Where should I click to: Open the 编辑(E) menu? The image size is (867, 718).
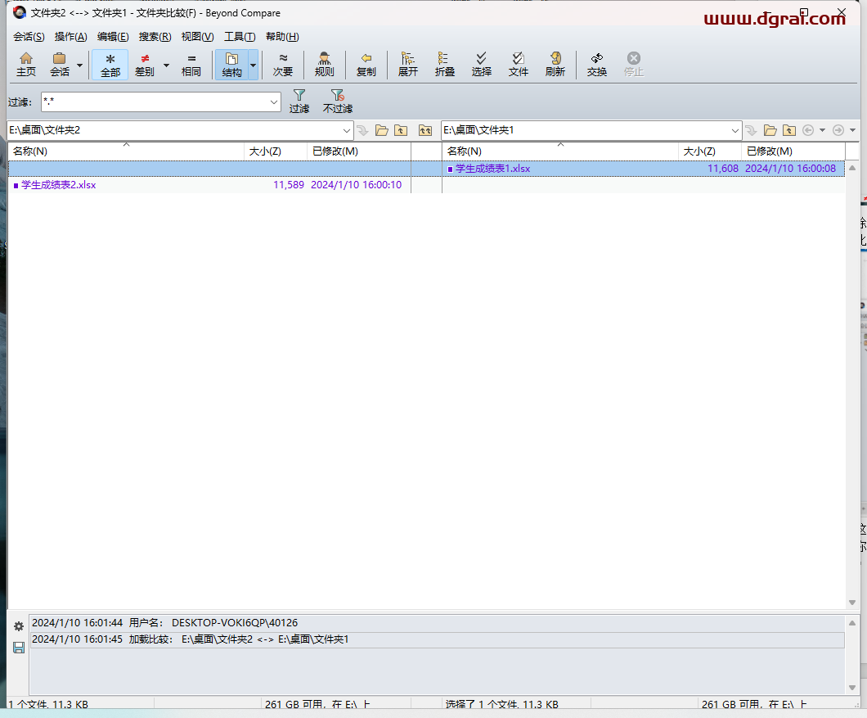[x=113, y=37]
